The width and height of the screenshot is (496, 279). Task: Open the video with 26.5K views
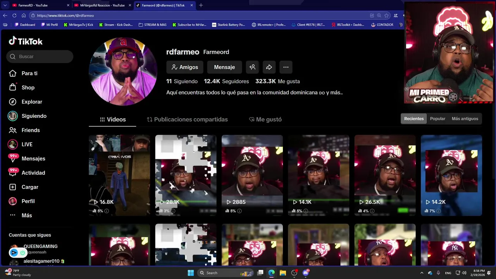pos(385,175)
